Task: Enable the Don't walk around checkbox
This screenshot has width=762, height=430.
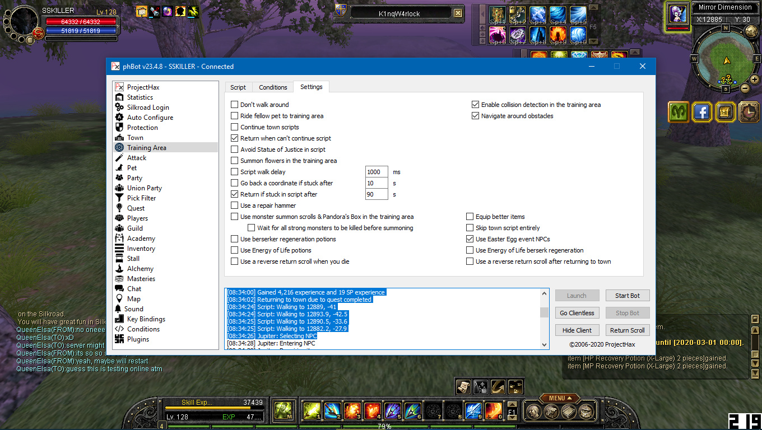Action: click(x=235, y=105)
